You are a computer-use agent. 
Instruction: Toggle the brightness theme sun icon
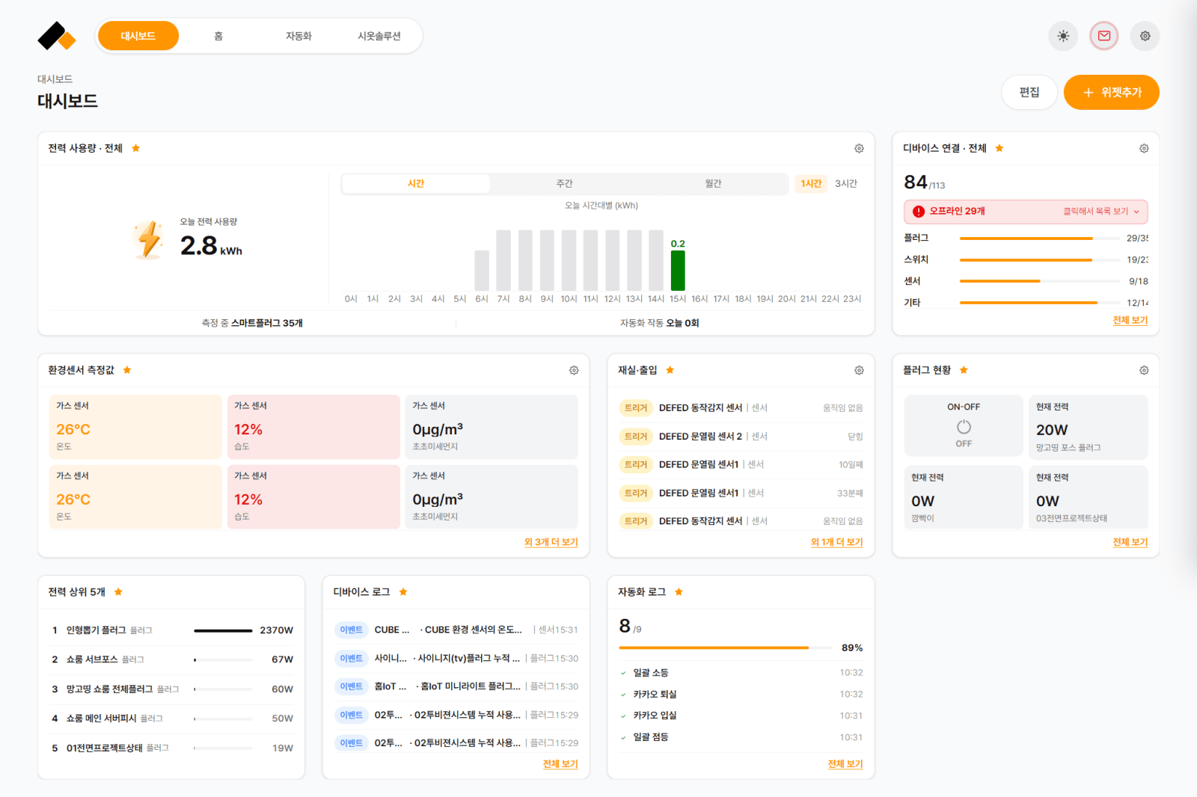click(x=1063, y=36)
